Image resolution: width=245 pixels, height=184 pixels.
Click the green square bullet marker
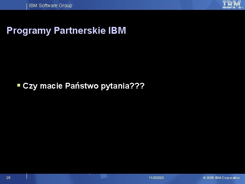click(x=19, y=85)
